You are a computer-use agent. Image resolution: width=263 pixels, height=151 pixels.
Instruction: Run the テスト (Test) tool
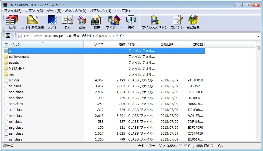(53, 22)
